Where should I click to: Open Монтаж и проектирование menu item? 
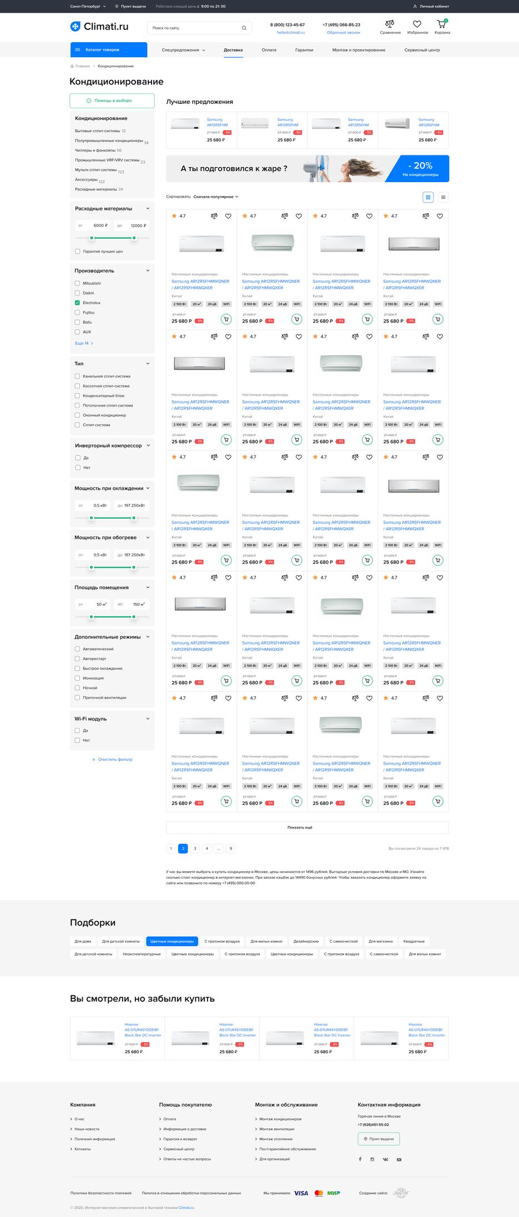click(359, 50)
